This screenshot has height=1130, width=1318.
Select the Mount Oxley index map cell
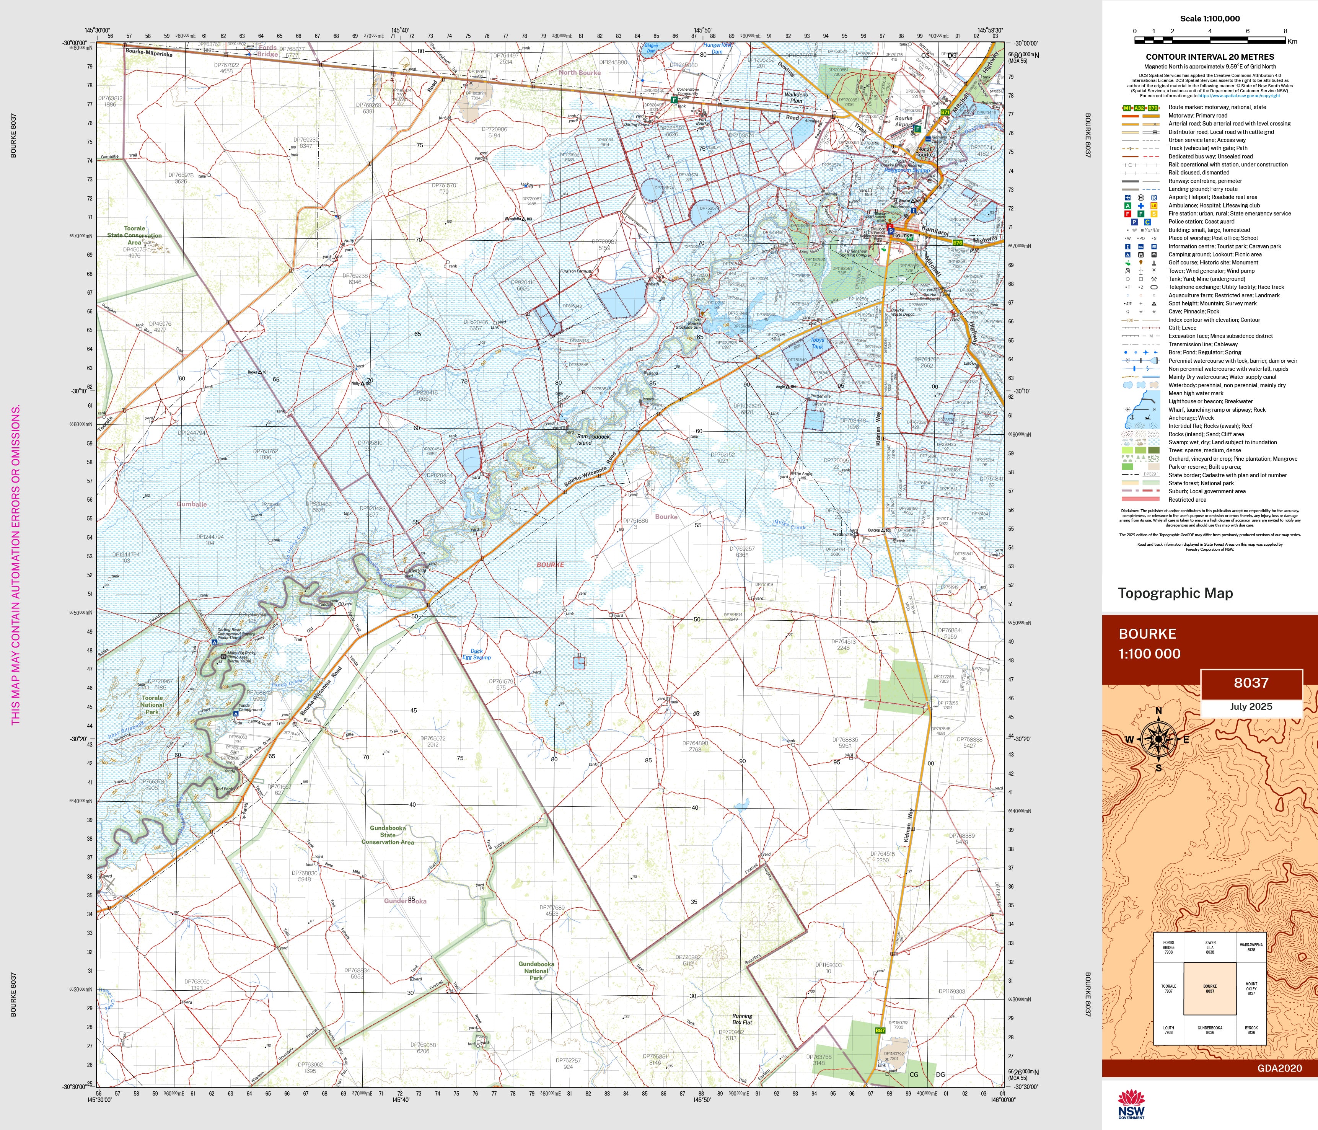pos(1251,988)
